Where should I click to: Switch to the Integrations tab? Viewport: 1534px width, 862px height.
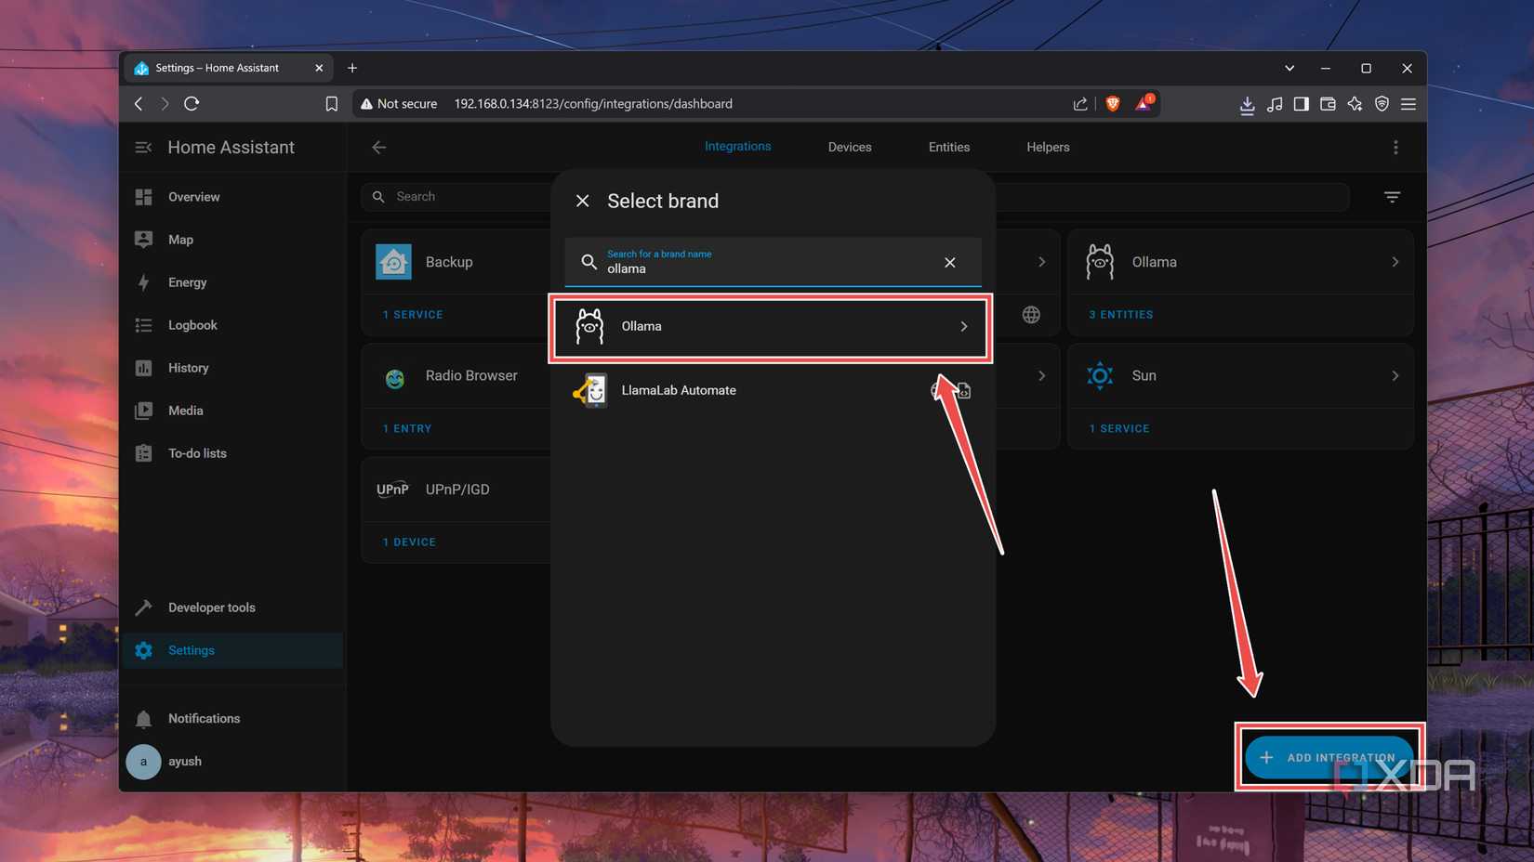pos(737,147)
